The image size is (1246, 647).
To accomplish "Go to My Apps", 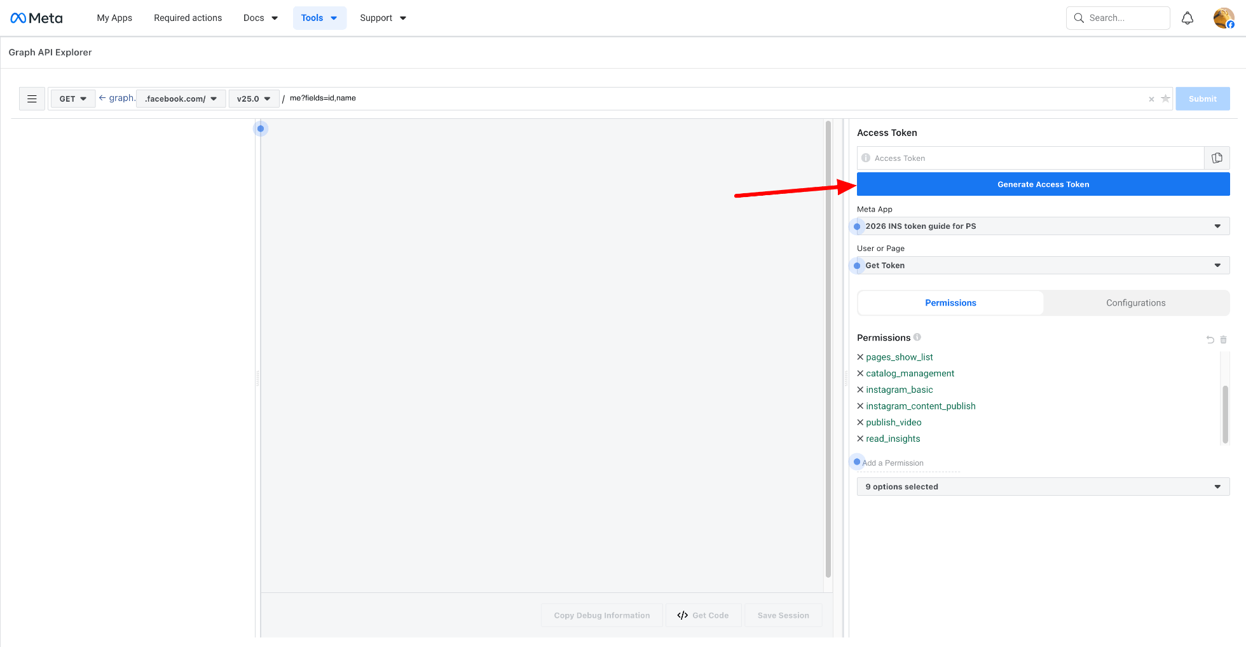I will pos(114,18).
